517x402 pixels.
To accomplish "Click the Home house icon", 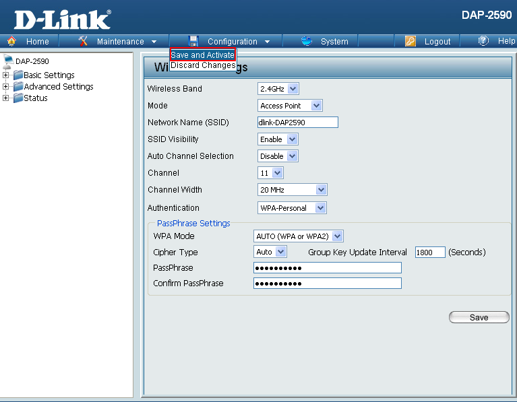I will pyautogui.click(x=11, y=41).
